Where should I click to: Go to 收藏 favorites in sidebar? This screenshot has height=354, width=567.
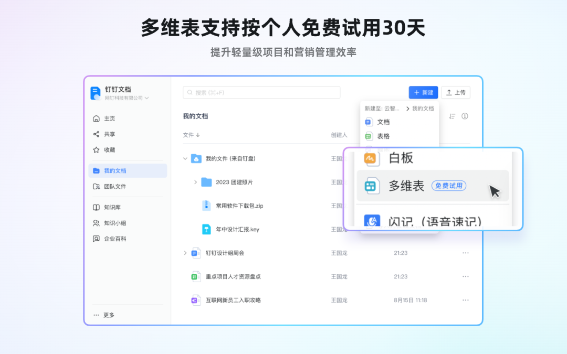pos(109,150)
